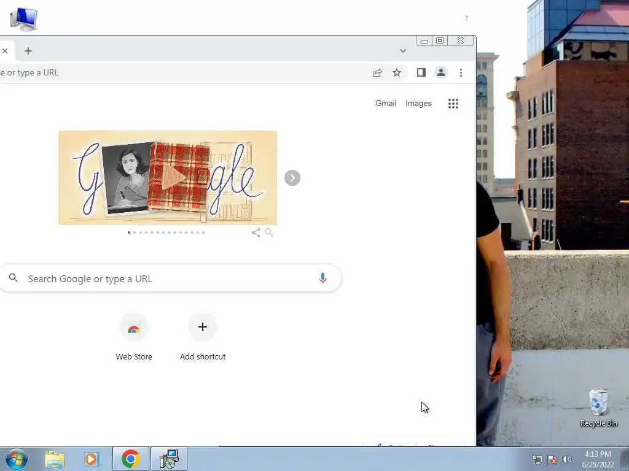
Task: Open Action Center flag icon
Action: [x=552, y=459]
